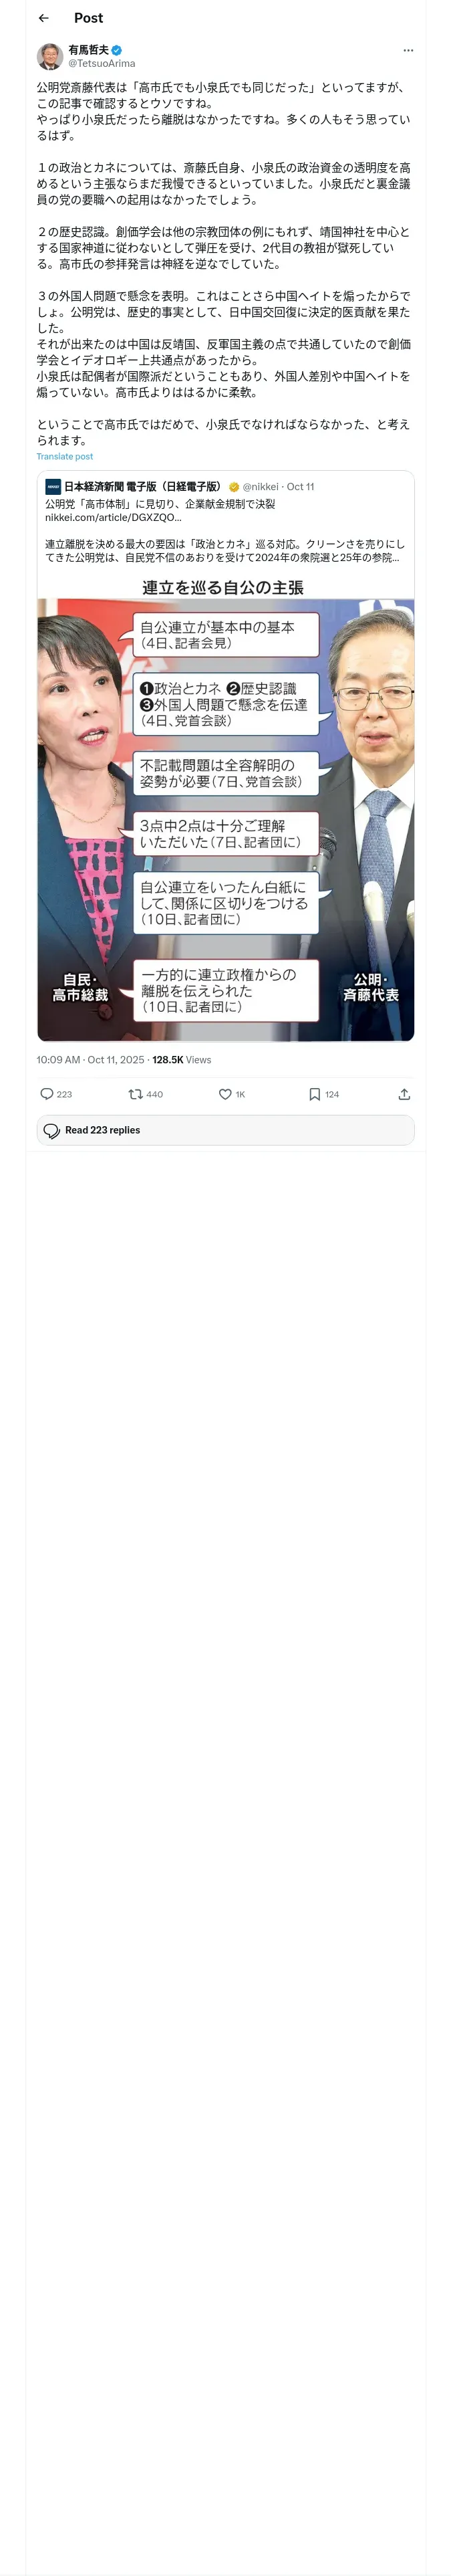The width and height of the screenshot is (451, 2576).
Task: Click the Nikkei account logo icon
Action: pos(53,487)
